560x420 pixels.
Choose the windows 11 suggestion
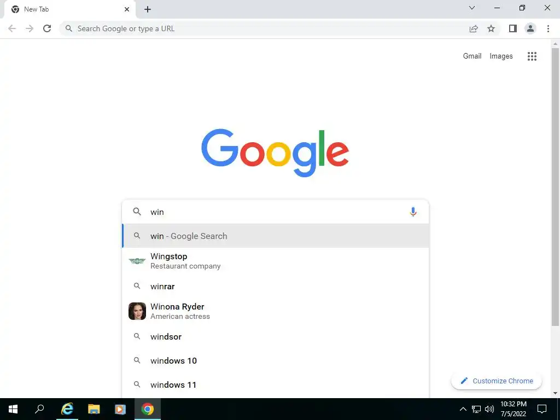(x=276, y=384)
